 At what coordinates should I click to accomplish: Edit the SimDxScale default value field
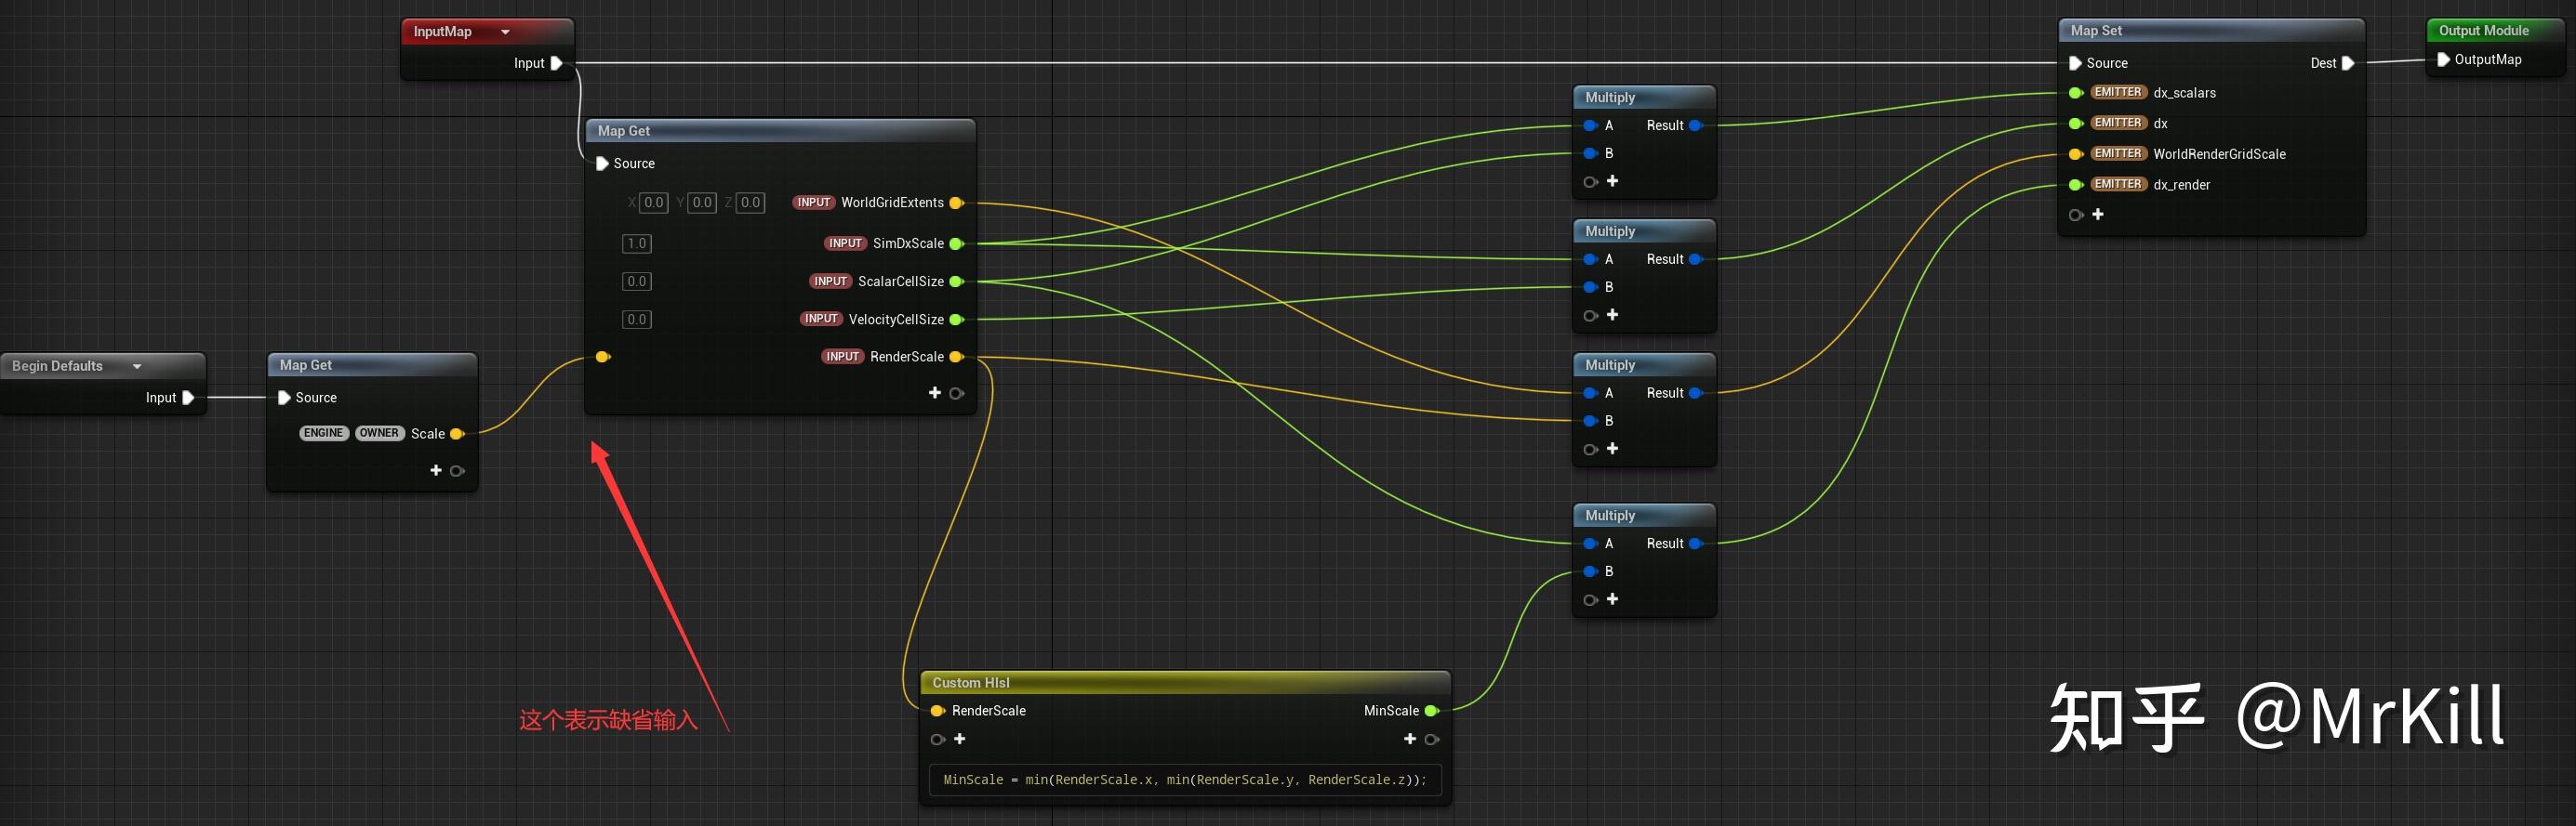coord(637,243)
